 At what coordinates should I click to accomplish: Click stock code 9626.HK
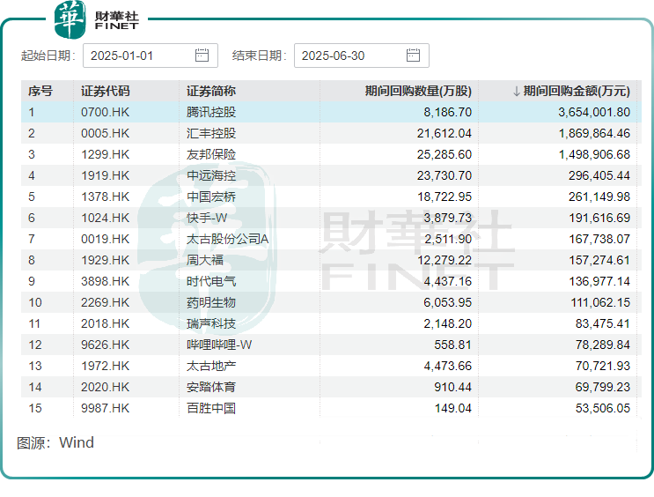pyautogui.click(x=105, y=345)
